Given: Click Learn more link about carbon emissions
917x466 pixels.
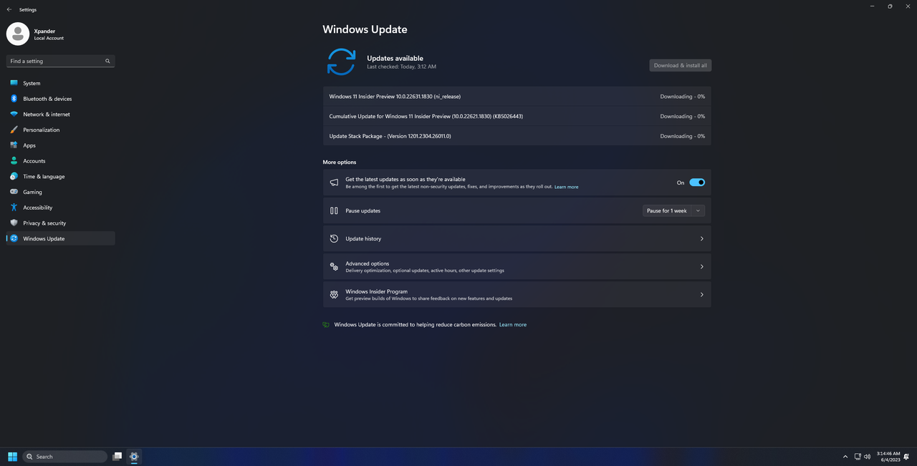Looking at the screenshot, I should pyautogui.click(x=513, y=325).
